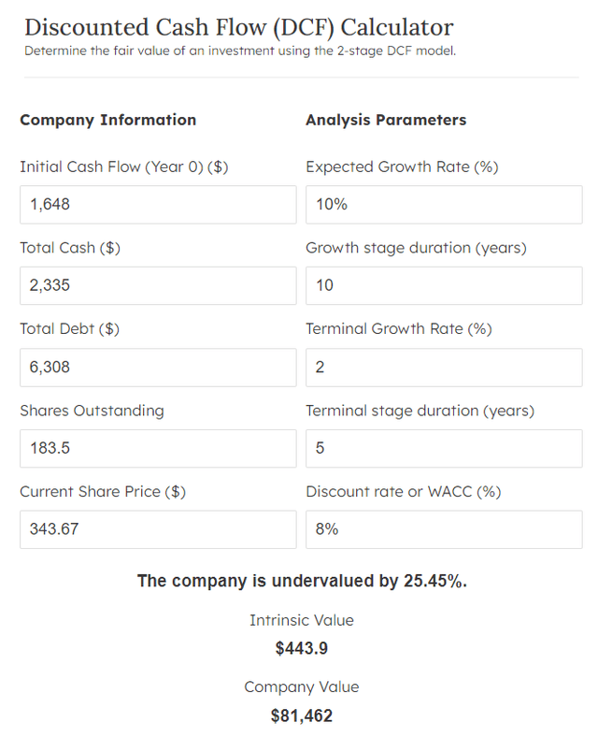The image size is (598, 737).
Task: Click the $443.9 intrinsic value figure
Action: 302,648
